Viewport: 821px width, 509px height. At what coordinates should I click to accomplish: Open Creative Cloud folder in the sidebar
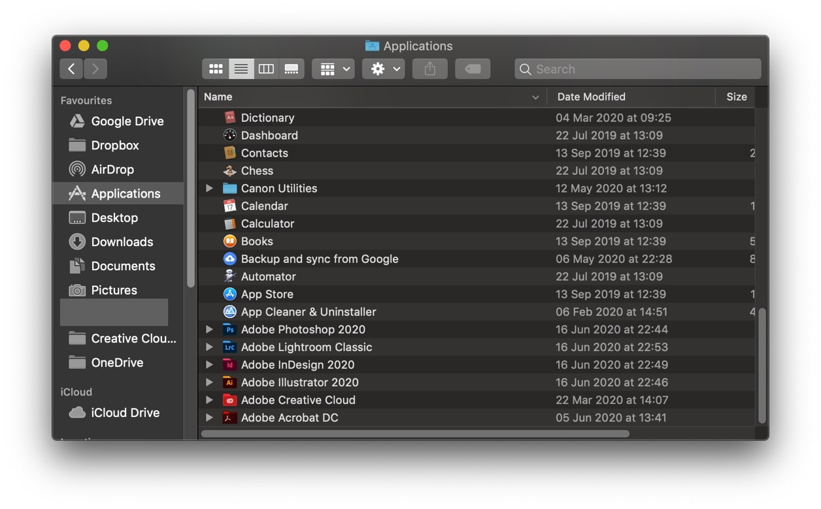(119, 338)
